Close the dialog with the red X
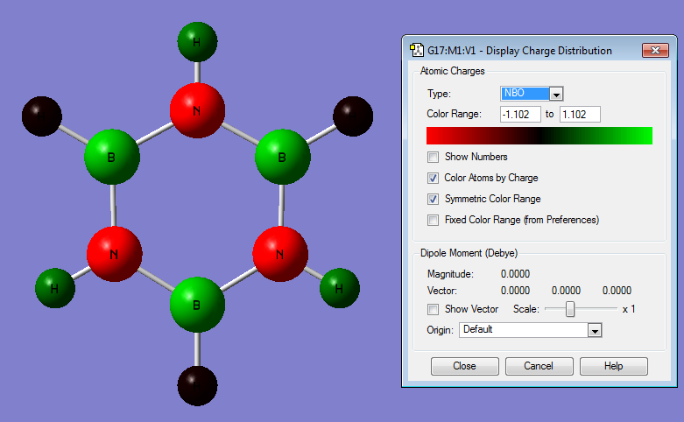Viewport: 684px width, 422px height. coord(654,51)
